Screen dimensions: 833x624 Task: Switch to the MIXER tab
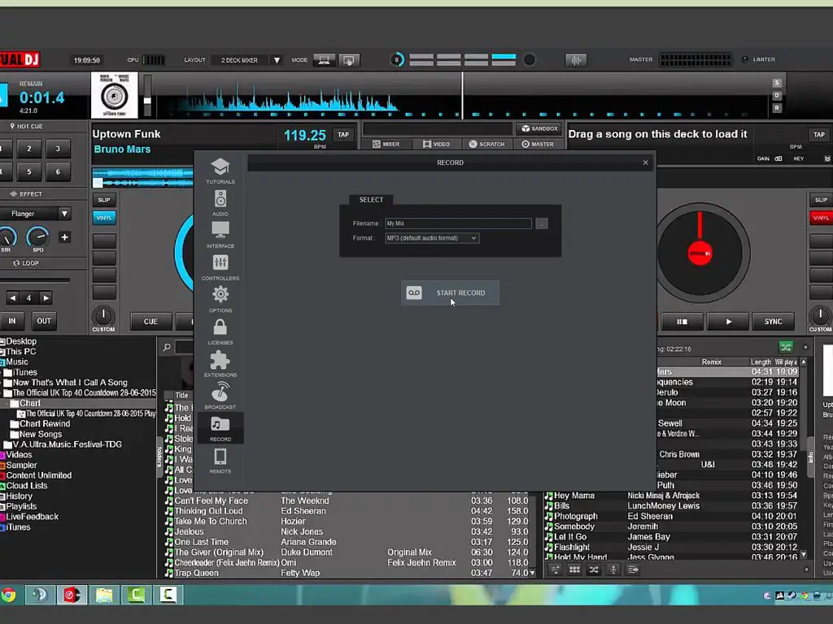click(x=386, y=145)
